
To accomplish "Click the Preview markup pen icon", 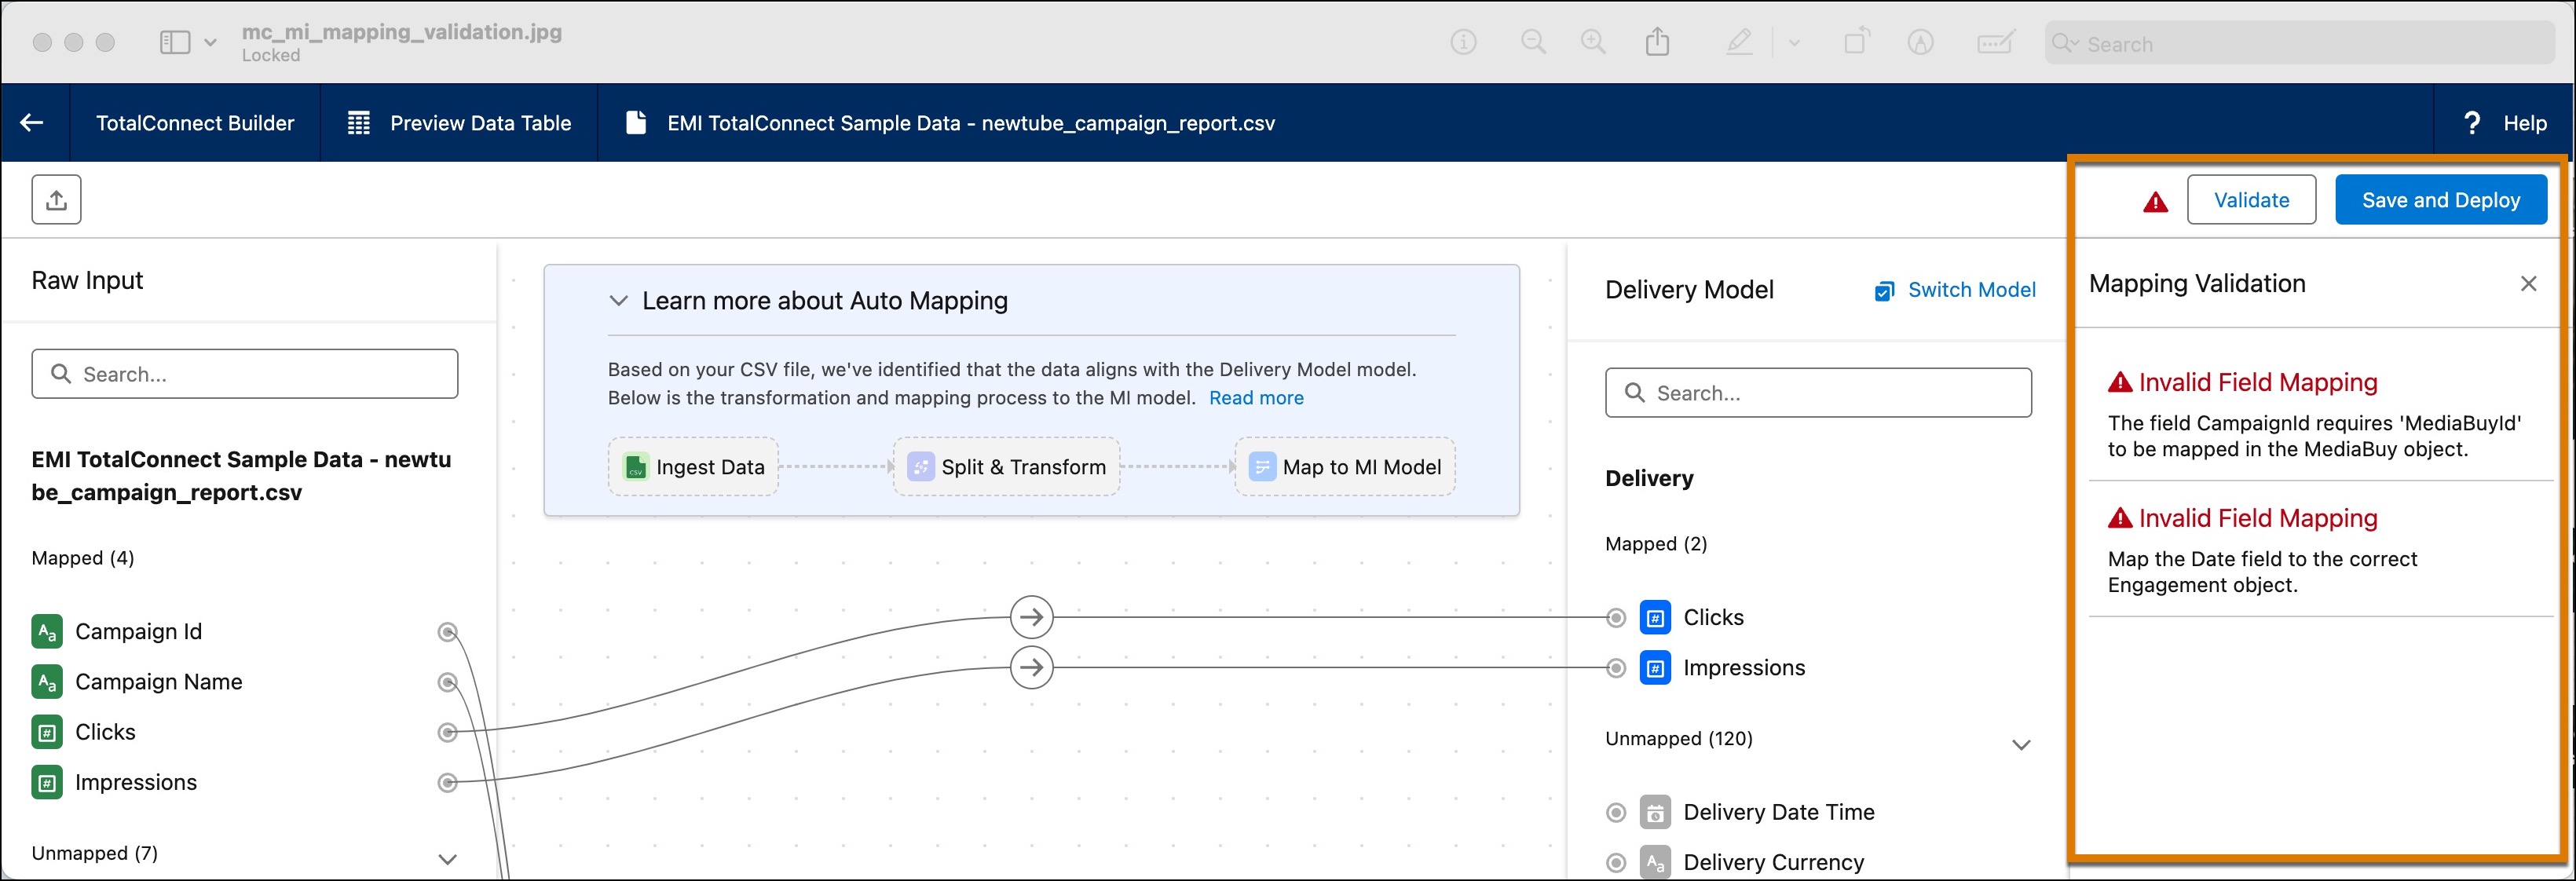I will [x=1739, y=42].
